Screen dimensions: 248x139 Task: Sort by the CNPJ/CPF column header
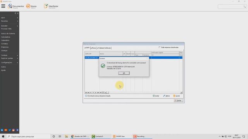[92, 54]
